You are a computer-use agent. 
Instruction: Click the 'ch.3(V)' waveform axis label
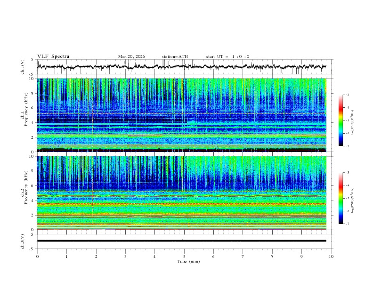[23, 241]
